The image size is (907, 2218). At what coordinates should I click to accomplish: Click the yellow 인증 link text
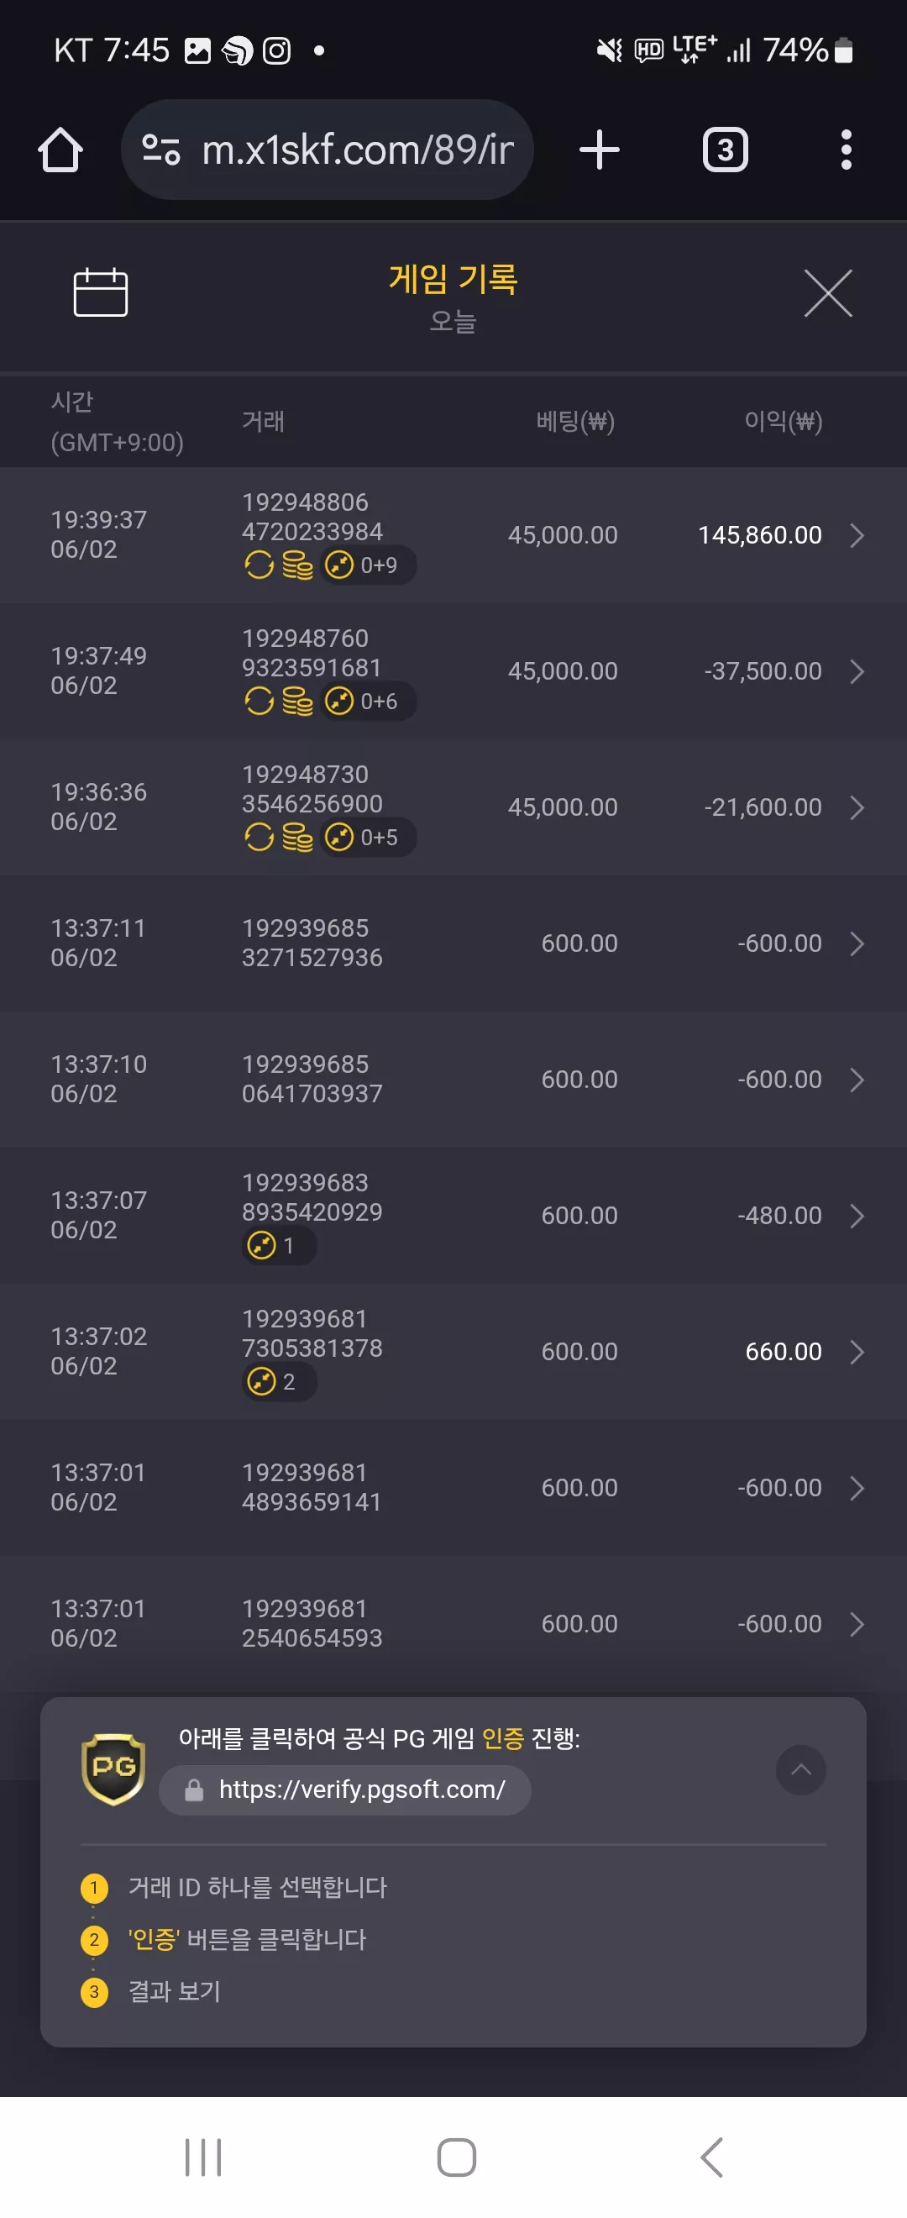click(502, 1737)
